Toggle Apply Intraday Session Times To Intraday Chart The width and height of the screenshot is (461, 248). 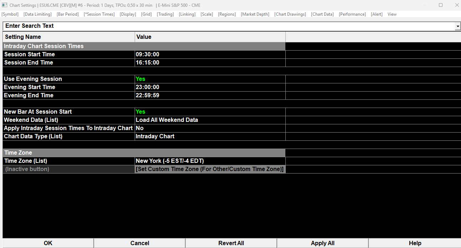click(x=210, y=128)
